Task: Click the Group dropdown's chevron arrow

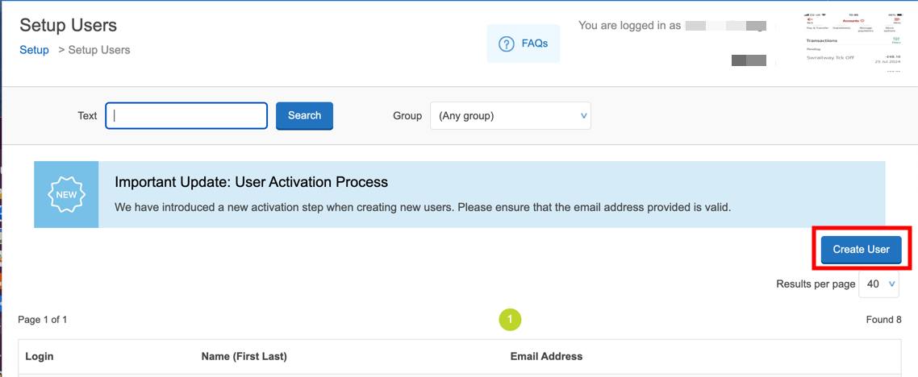Action: point(583,116)
